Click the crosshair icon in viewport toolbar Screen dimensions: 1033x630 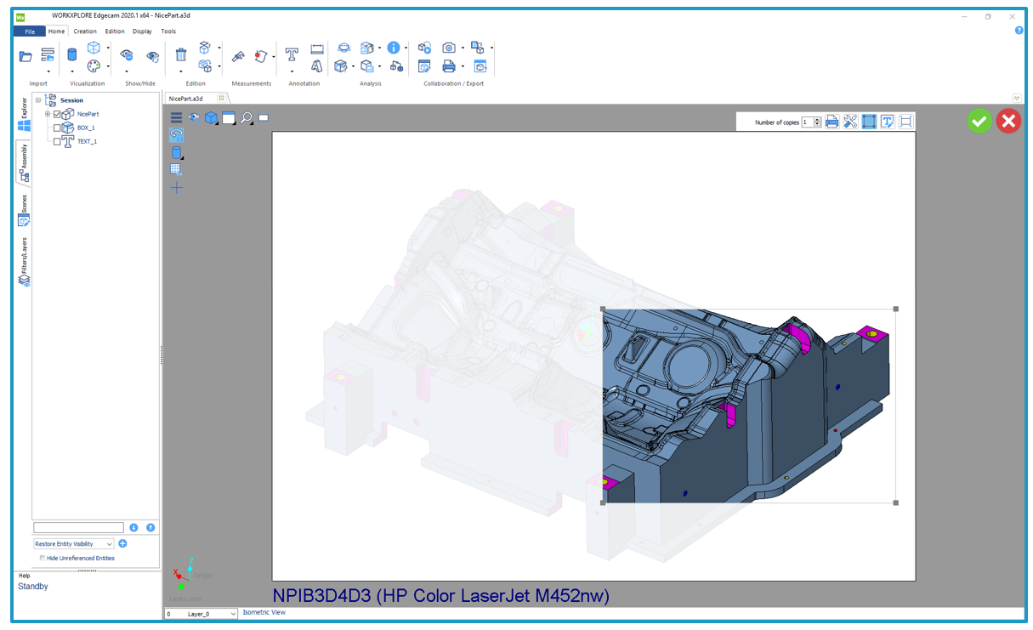coord(177,188)
